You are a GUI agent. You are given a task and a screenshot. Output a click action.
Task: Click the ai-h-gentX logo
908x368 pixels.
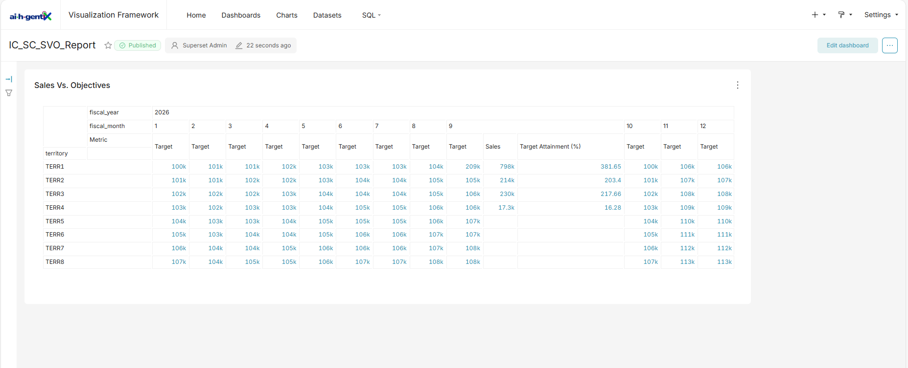(x=30, y=16)
